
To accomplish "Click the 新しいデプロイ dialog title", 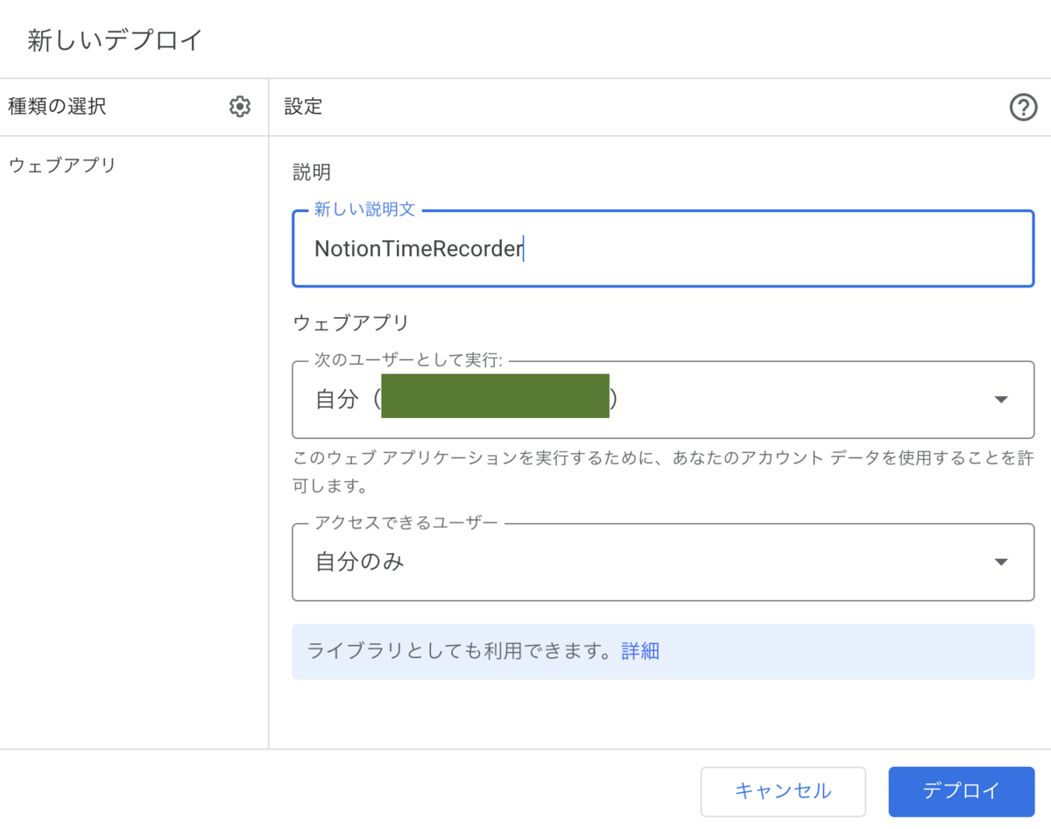I will point(115,40).
